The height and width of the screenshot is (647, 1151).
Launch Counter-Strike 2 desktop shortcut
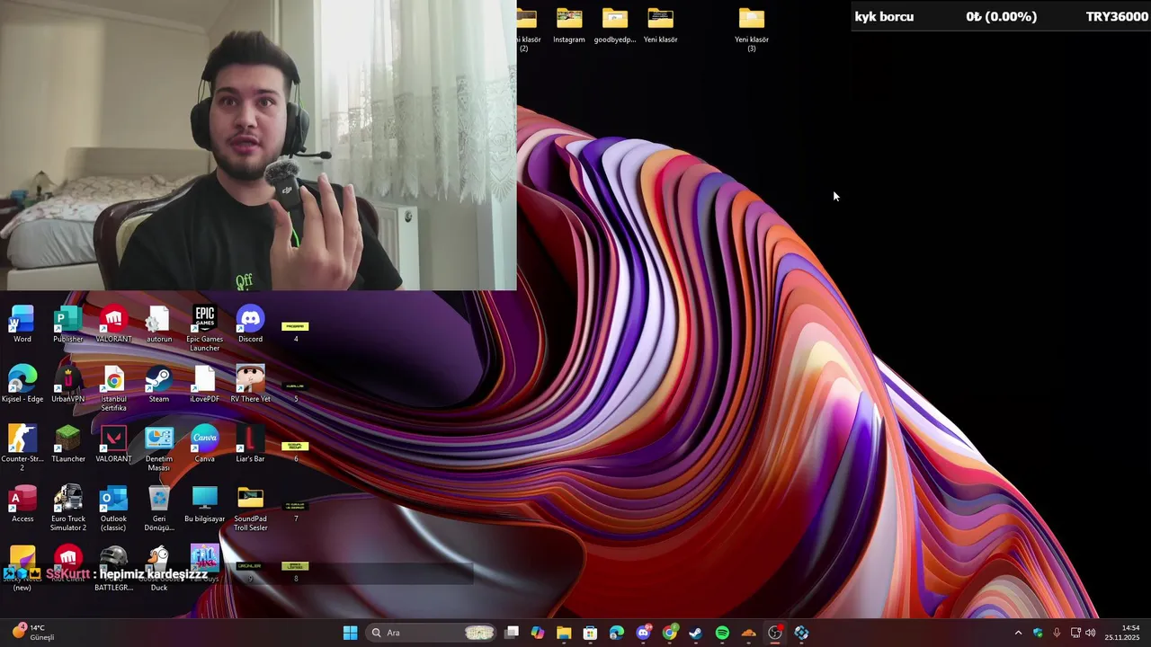[x=22, y=448]
